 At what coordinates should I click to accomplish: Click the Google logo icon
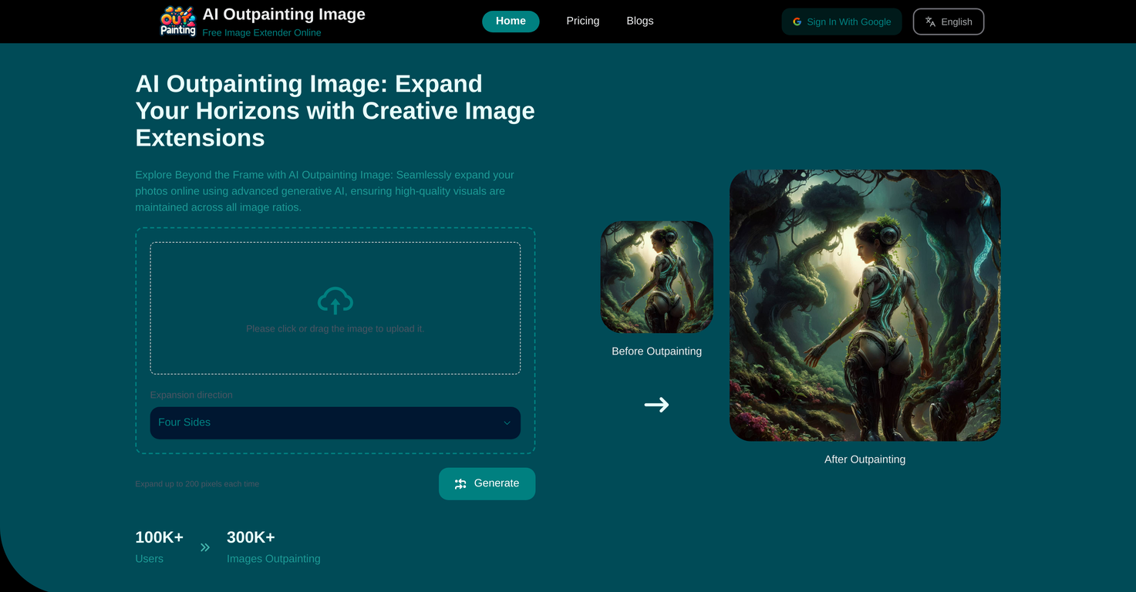point(797,22)
